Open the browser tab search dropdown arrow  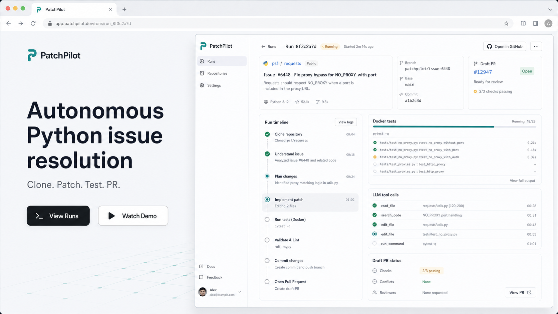(x=550, y=9)
